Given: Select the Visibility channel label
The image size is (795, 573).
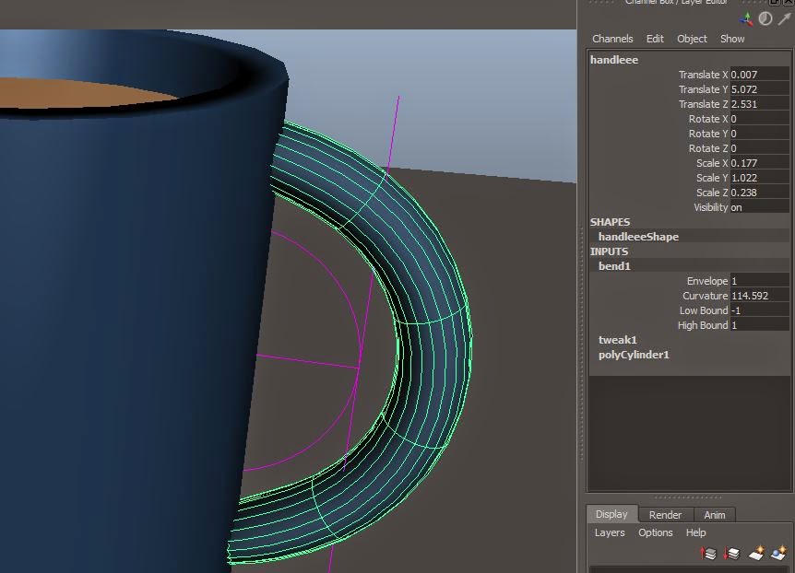Looking at the screenshot, I should click(710, 207).
